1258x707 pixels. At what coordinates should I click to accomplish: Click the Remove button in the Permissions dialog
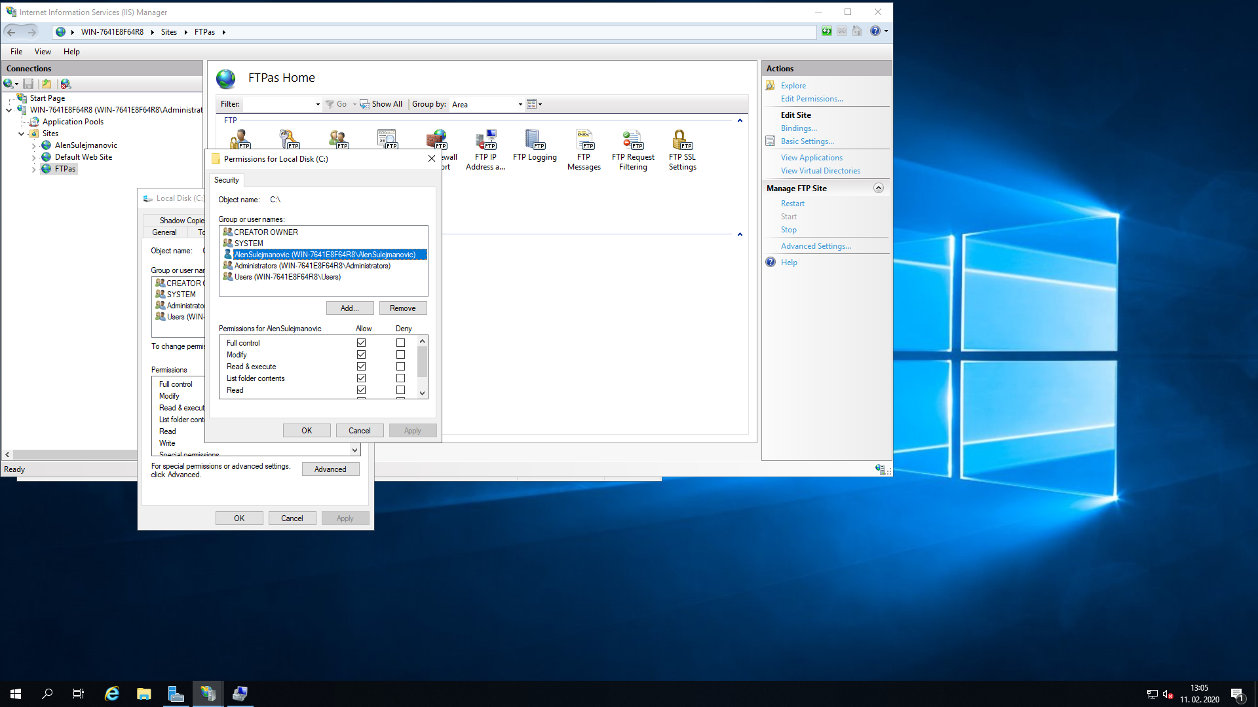(x=403, y=308)
